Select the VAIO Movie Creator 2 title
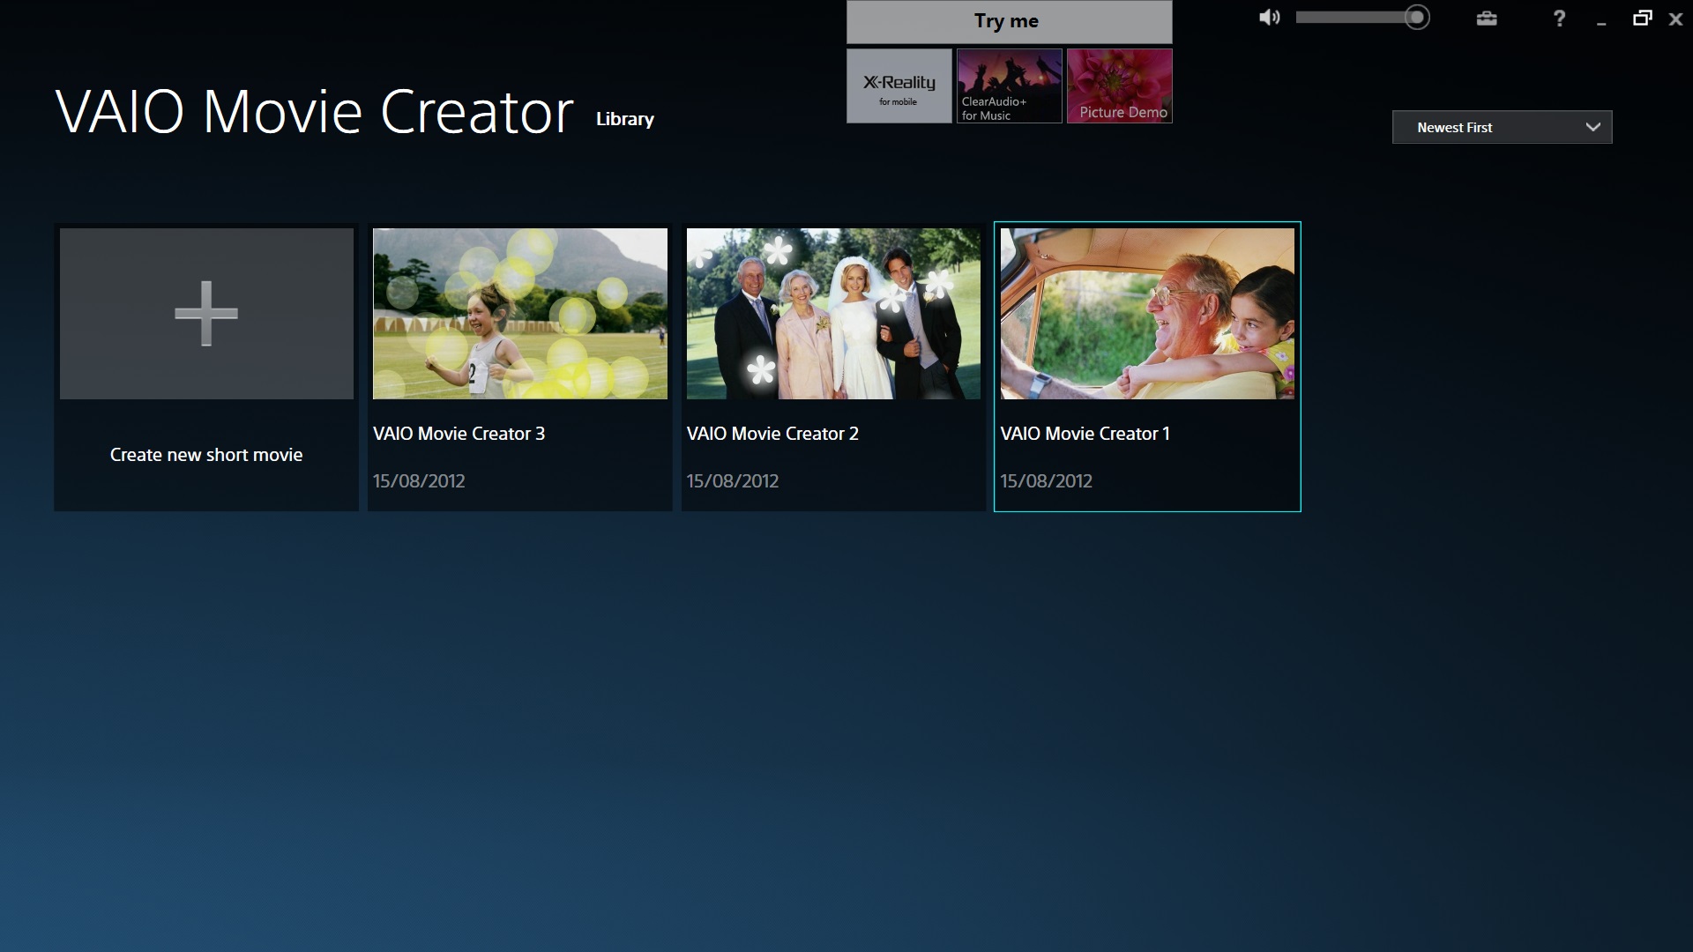1693x952 pixels. (x=772, y=434)
